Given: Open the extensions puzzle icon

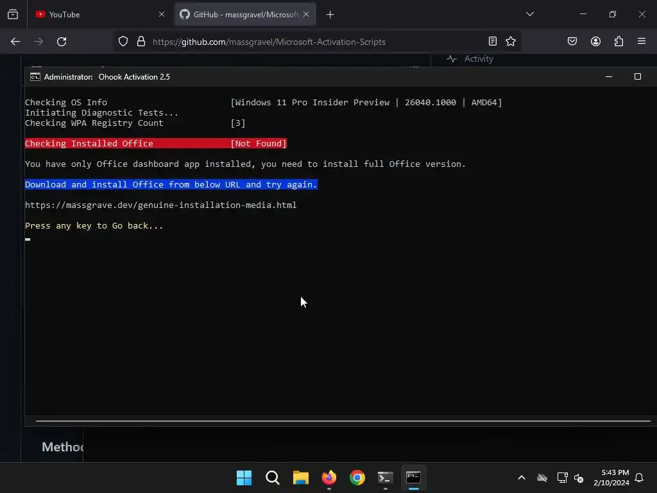Looking at the screenshot, I should [619, 41].
